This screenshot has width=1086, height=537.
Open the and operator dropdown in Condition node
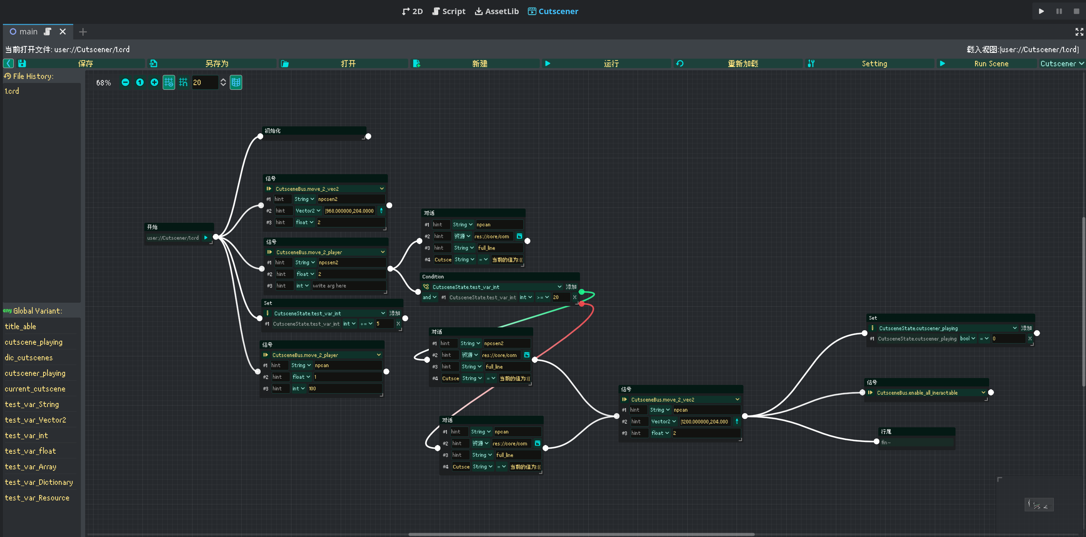coord(429,297)
